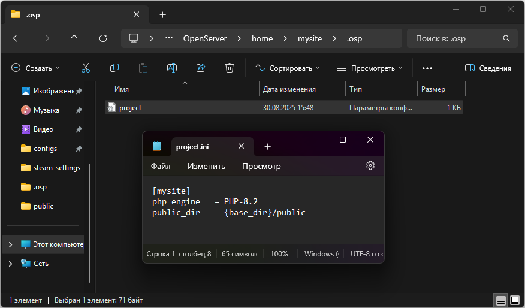Click the mysite breadcrumb in address bar
This screenshot has height=308, width=525.
coord(310,38)
